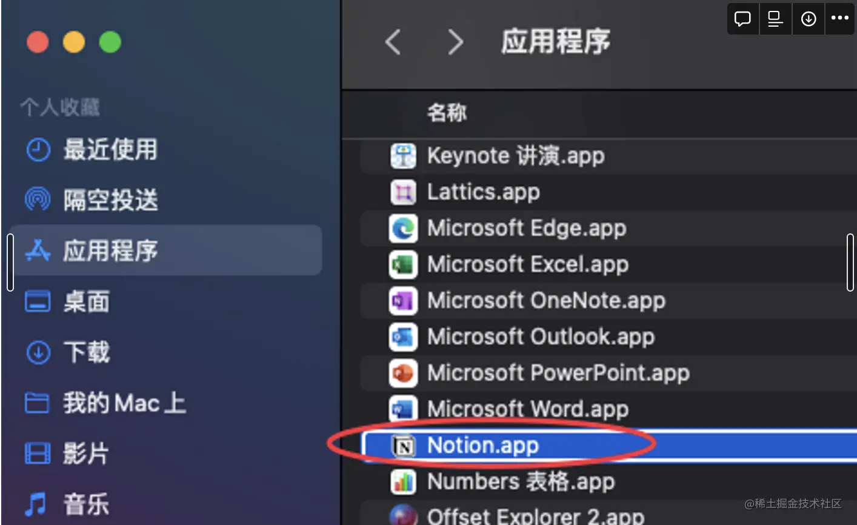This screenshot has width=857, height=525.
Task: Click the 影片 film icon in sidebar
Action: 38,453
